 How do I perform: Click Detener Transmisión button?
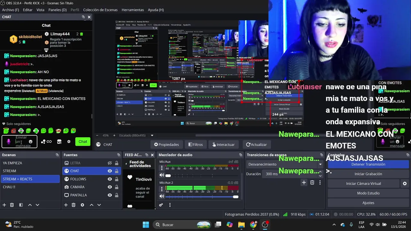(x=368, y=164)
